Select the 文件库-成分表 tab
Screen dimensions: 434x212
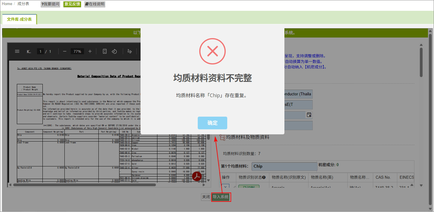point(19,19)
